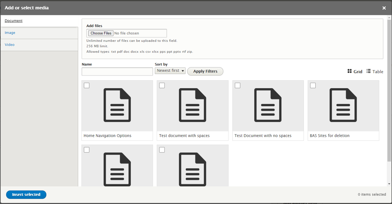Open the Sort by dropdown
The height and width of the screenshot is (204, 392).
(170, 71)
